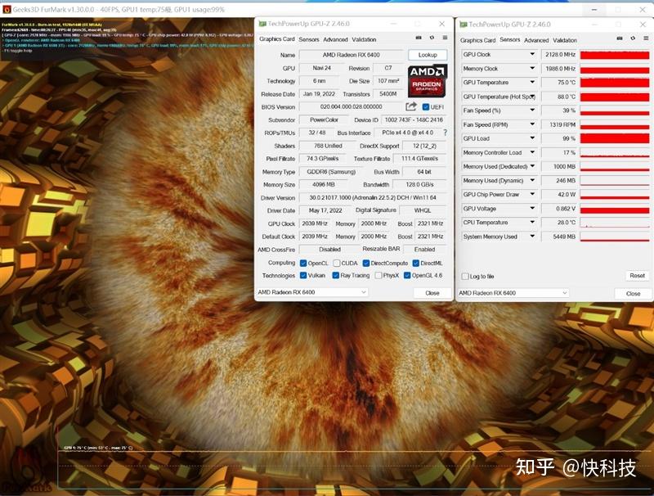The image size is (654, 496).
Task: Click the camera icon in the Sensors window toolbar
Action: (619, 39)
